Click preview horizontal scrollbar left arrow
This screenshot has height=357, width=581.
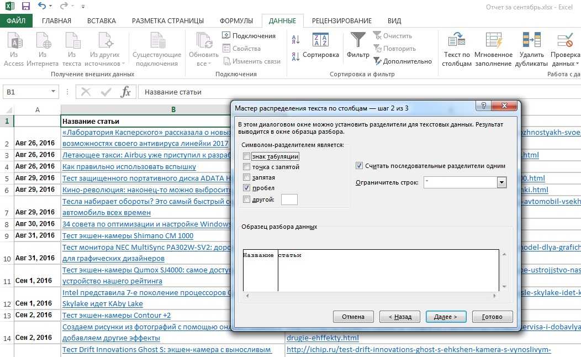tap(247, 296)
